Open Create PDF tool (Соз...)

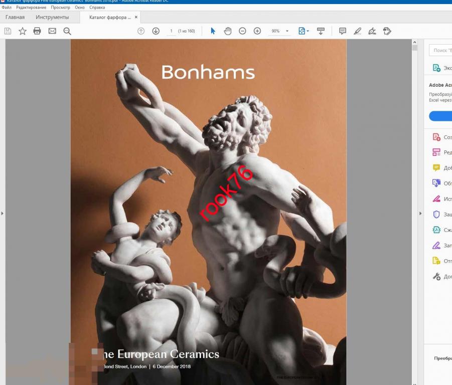pos(442,137)
